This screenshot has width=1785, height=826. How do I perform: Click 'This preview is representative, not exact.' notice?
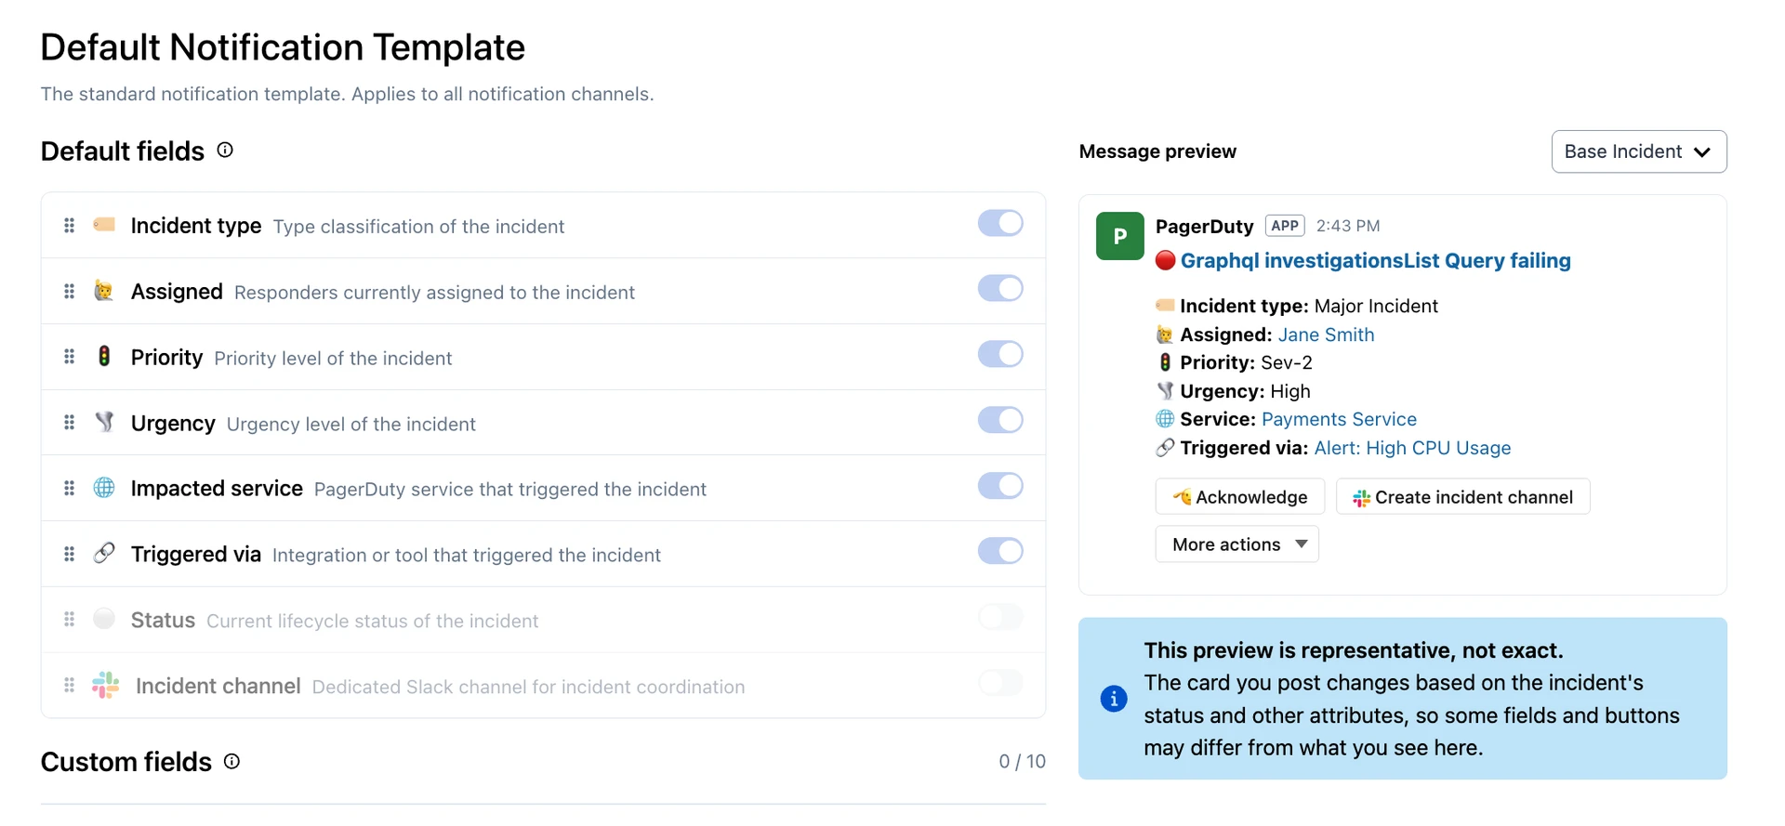coord(1354,650)
